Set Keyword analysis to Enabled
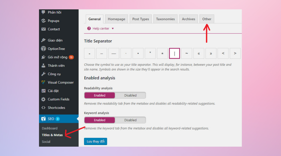 click(x=100, y=120)
